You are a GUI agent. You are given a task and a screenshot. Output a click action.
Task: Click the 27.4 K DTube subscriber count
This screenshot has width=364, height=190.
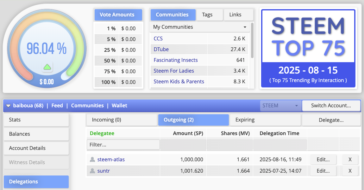point(238,49)
